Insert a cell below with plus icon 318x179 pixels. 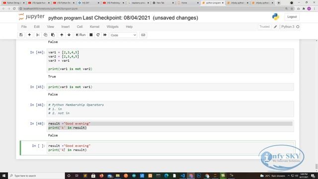click(x=29, y=35)
